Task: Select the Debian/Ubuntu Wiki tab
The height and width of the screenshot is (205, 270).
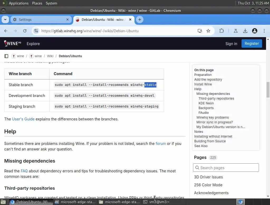Action: tap(104, 19)
